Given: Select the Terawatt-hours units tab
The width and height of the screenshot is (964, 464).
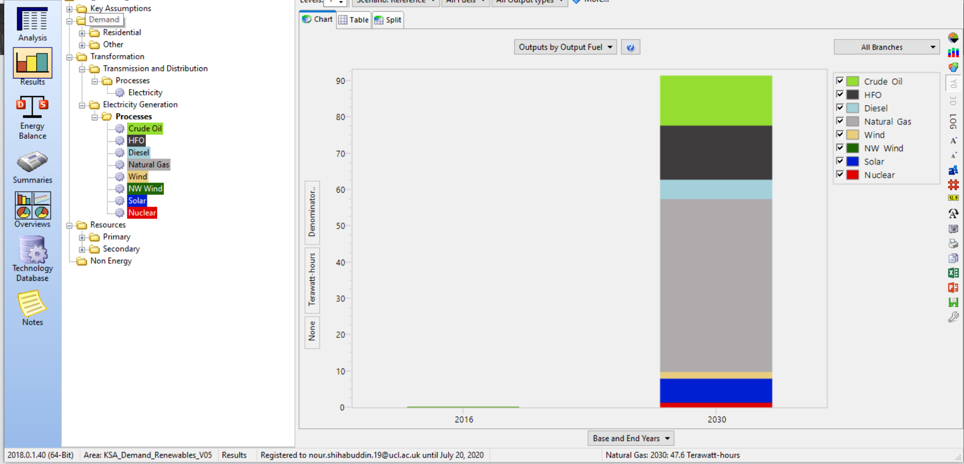Looking at the screenshot, I should pyautogui.click(x=312, y=279).
